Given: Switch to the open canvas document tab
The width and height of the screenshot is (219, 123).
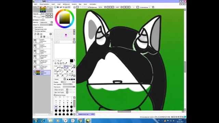Looking at the screenshot, I should pos(86,114).
